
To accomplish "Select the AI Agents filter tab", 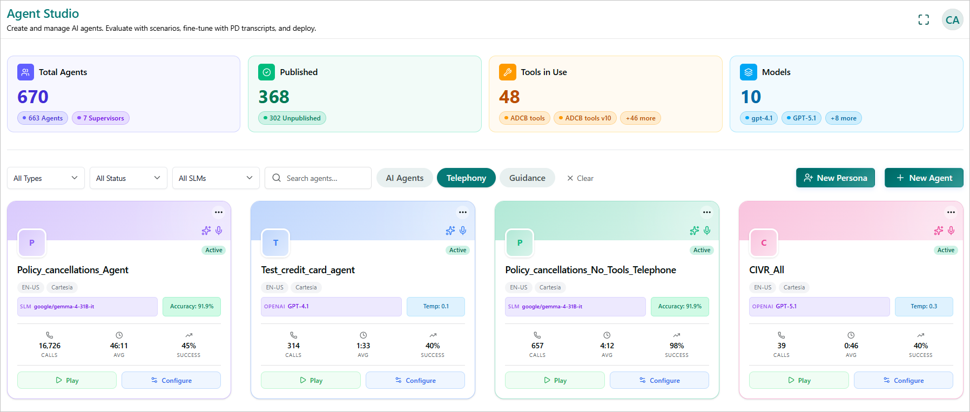I will [405, 178].
